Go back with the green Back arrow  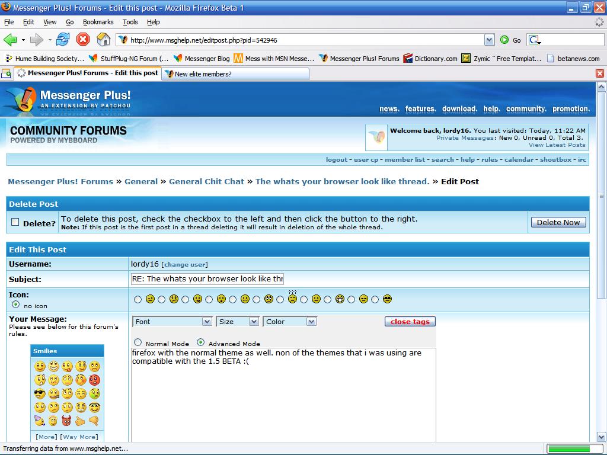(x=10, y=40)
